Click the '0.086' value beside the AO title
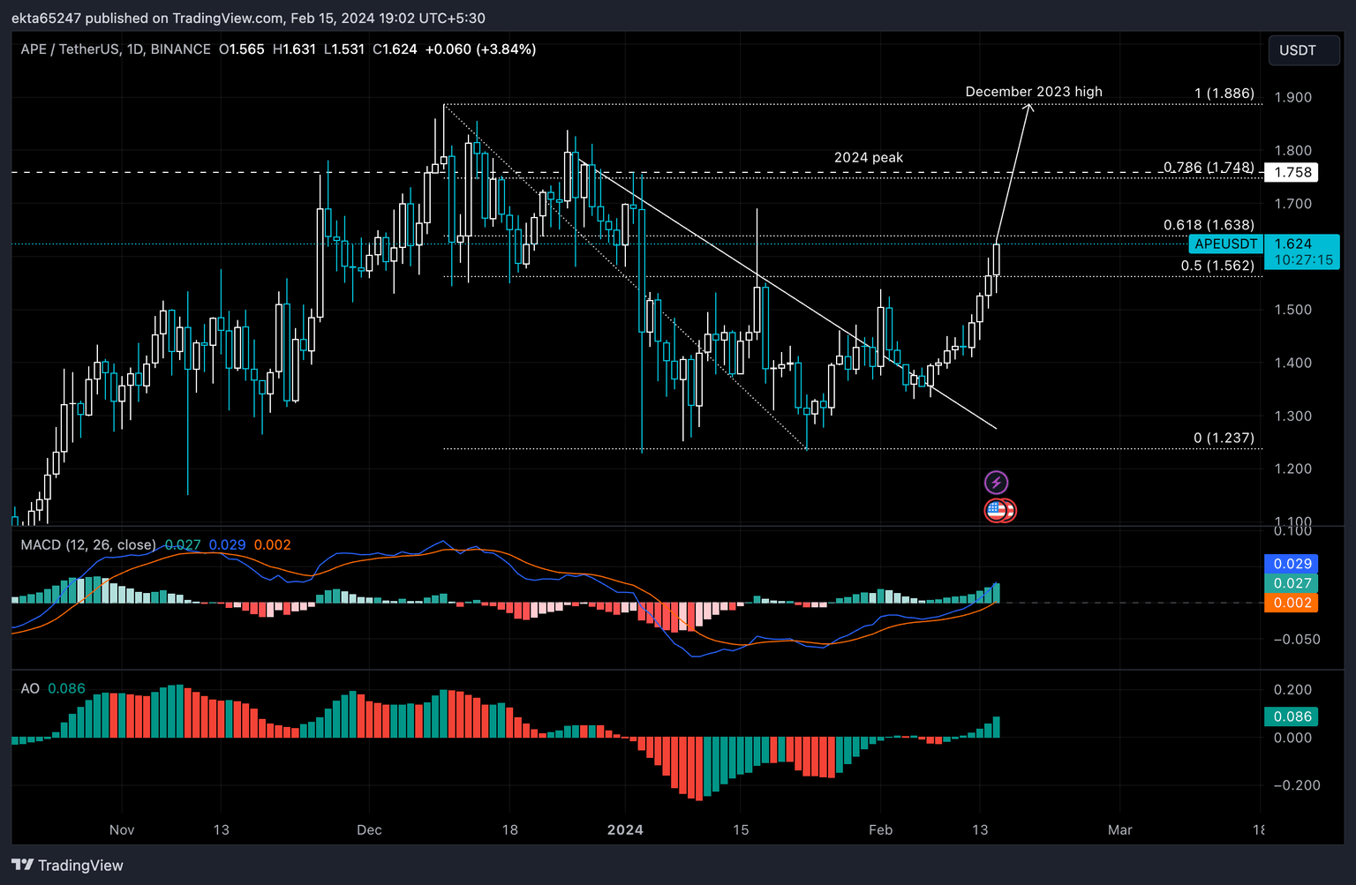Viewport: 1356px width, 885px height. [66, 688]
